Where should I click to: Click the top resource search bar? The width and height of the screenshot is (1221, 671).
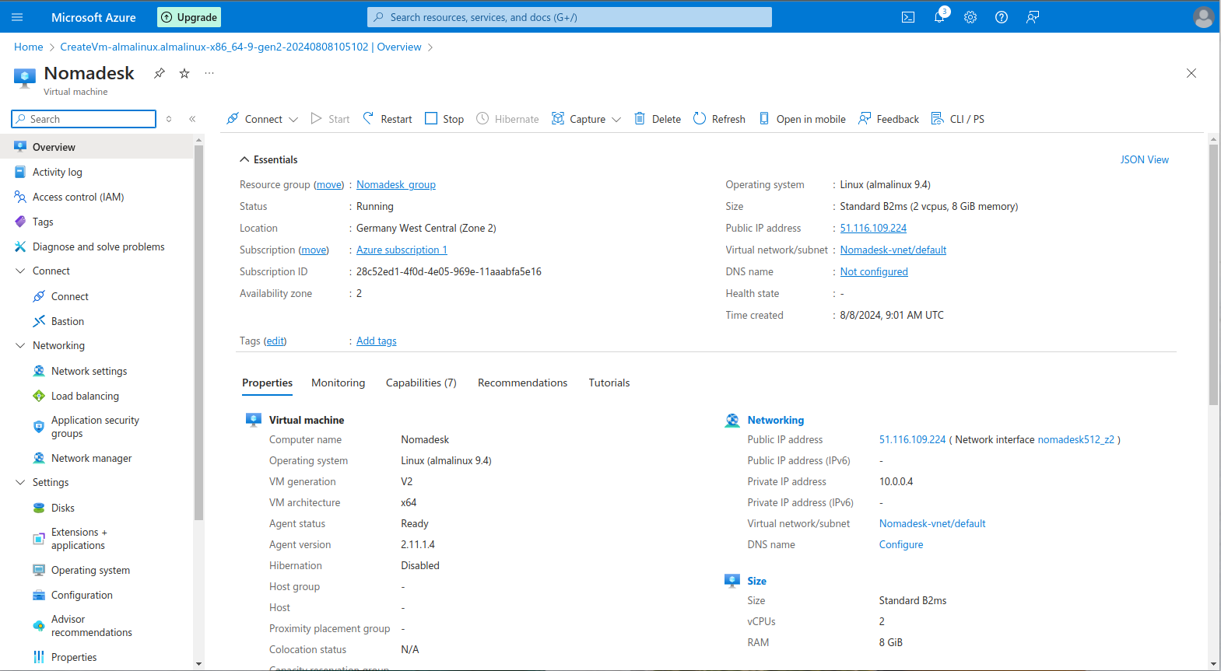point(570,17)
